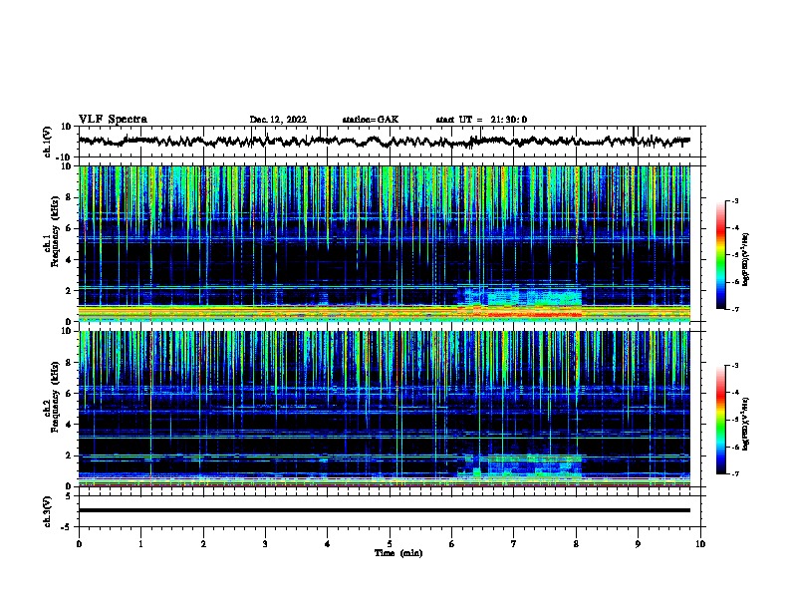Select the "Dec. 12, 2022" date text
The width and height of the screenshot is (789, 610).
coord(278,120)
